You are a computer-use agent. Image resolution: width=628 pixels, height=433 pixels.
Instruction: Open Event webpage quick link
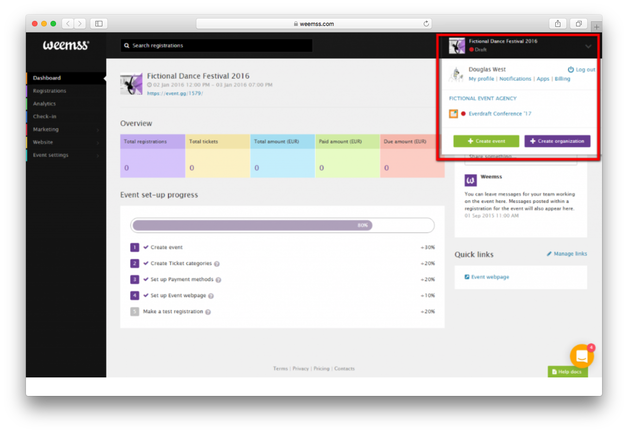point(490,277)
